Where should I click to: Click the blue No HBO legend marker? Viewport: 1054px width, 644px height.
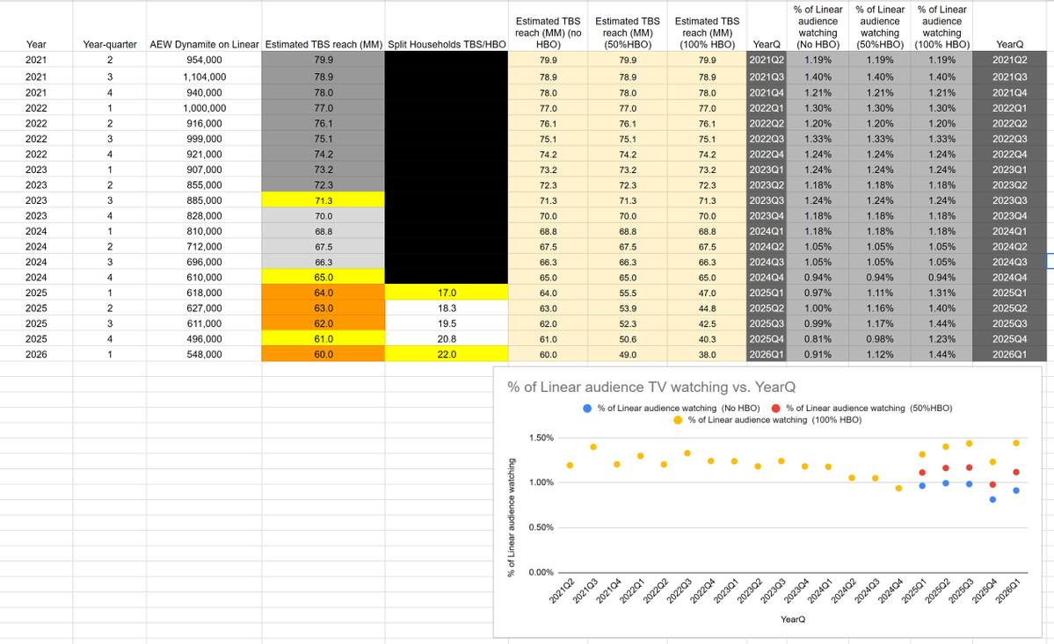tap(587, 409)
